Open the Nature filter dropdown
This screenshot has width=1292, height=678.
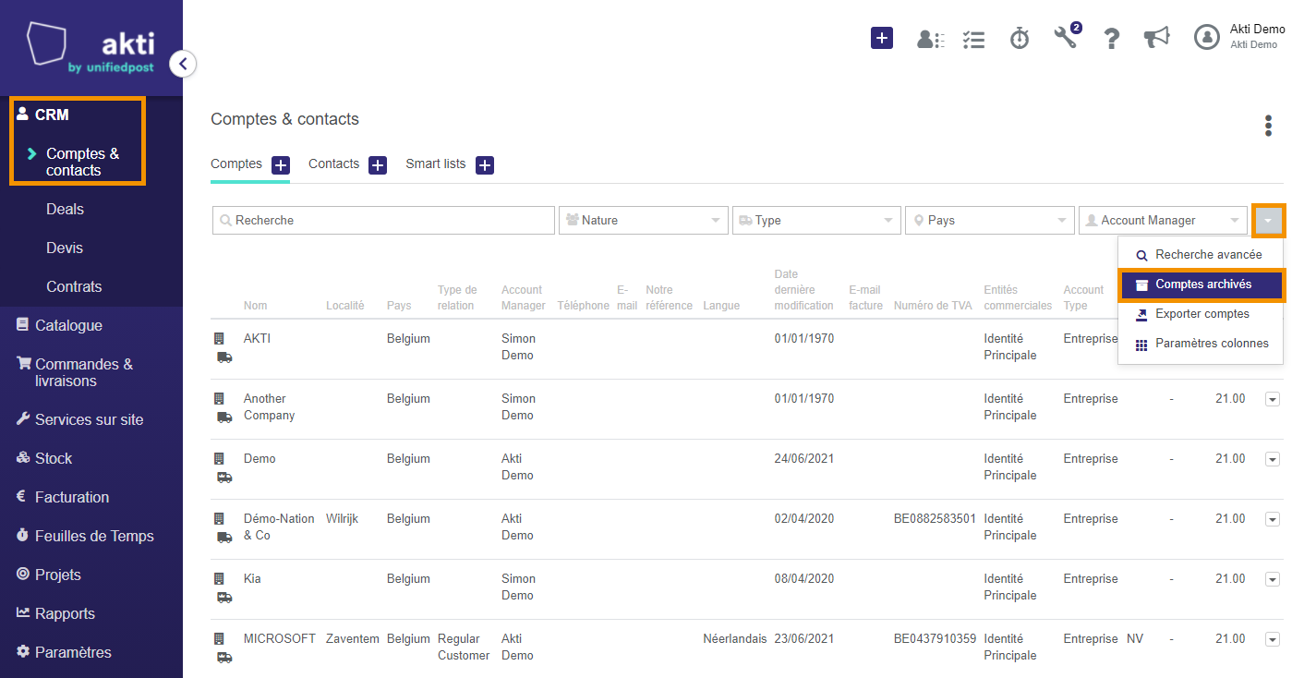pyautogui.click(x=644, y=220)
